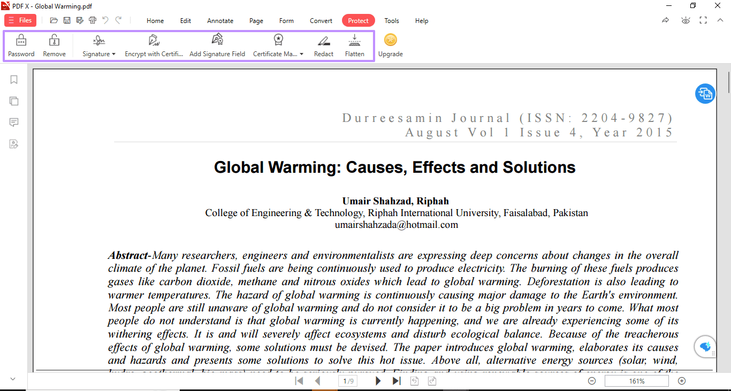
Task: Click the Password lock icon
Action: 21,40
